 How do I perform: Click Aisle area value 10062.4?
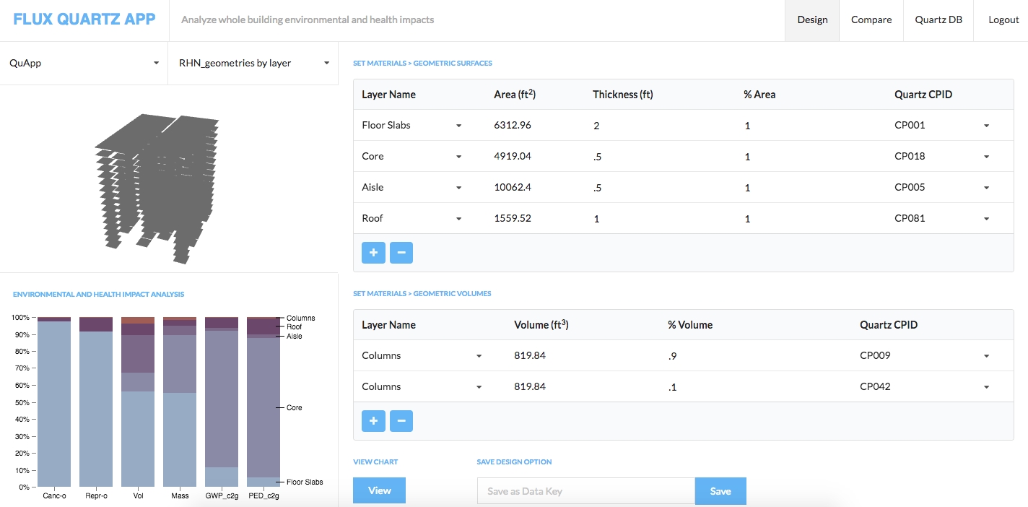(512, 187)
